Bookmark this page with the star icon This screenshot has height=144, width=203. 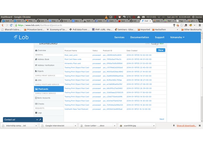pyautogui.click(x=181, y=25)
